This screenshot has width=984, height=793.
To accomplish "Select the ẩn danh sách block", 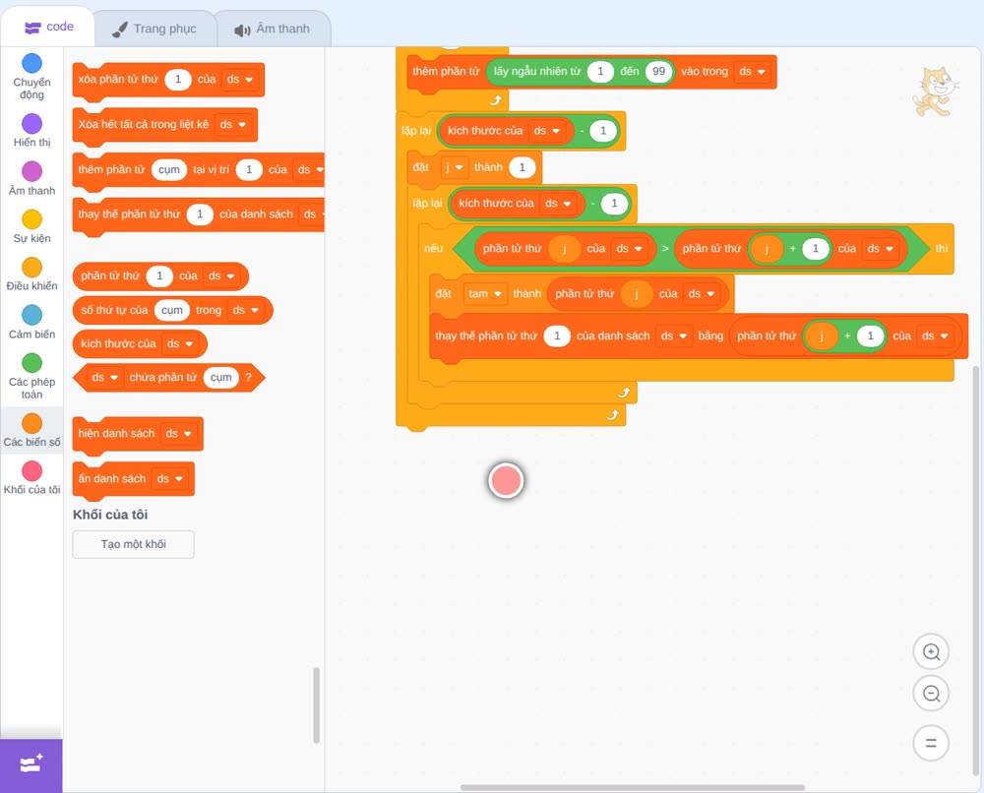I will pos(134,479).
